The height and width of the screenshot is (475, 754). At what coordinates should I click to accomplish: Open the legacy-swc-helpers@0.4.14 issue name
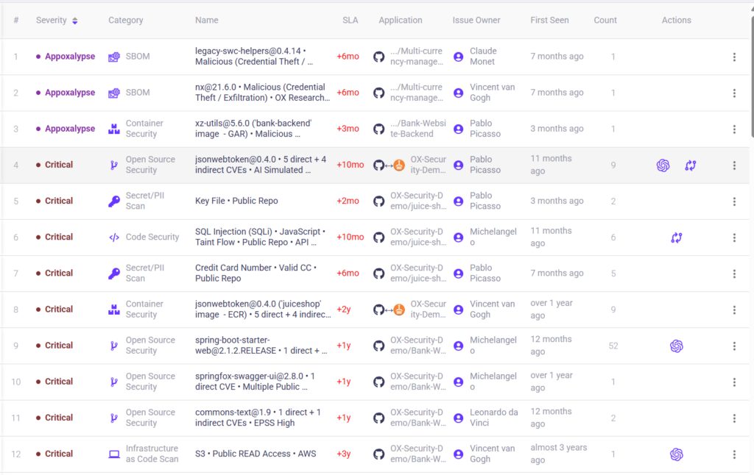click(254, 56)
